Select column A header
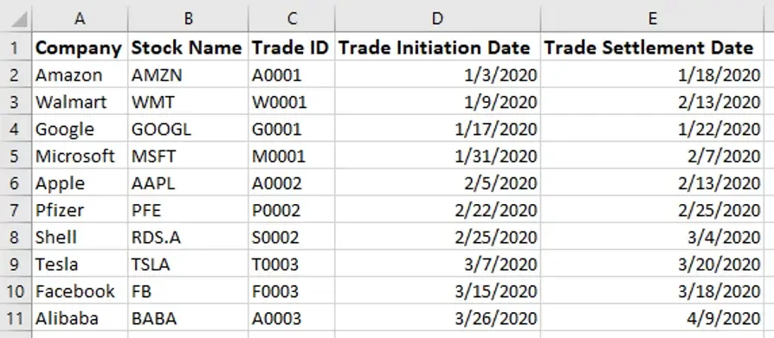The height and width of the screenshot is (338, 774). (x=80, y=19)
